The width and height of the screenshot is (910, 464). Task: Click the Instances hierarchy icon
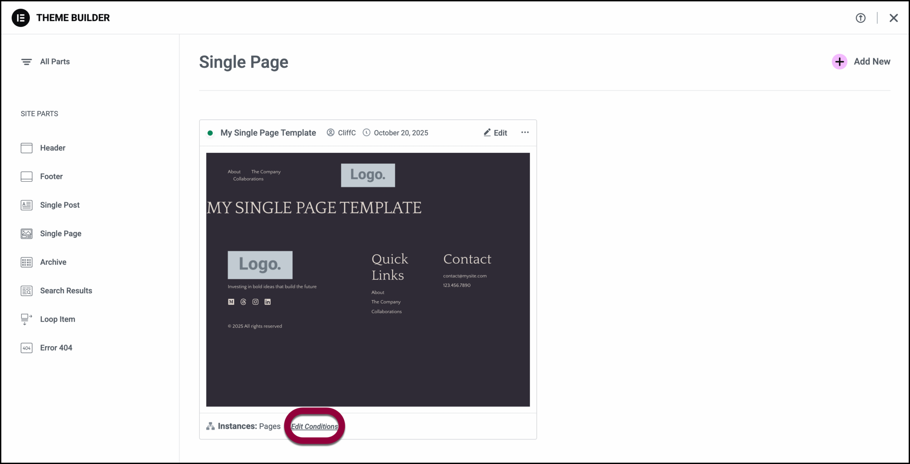click(x=210, y=426)
